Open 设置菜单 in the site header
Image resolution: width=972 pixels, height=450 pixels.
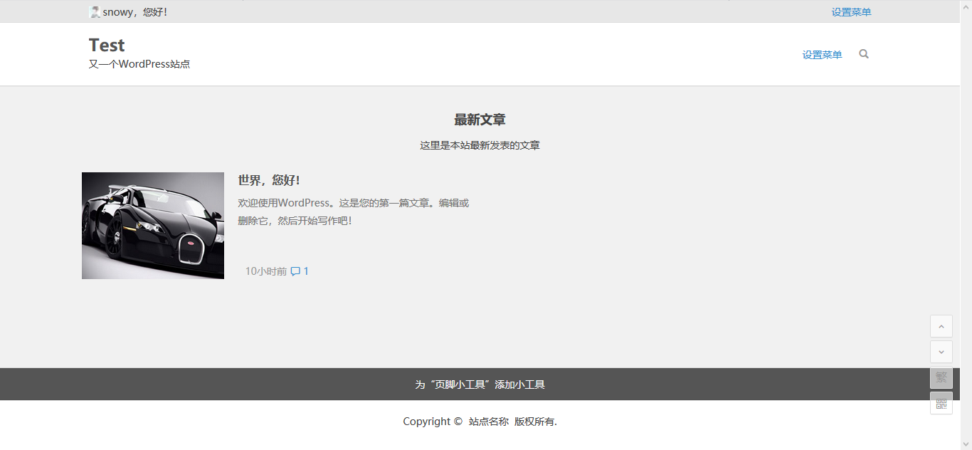821,54
